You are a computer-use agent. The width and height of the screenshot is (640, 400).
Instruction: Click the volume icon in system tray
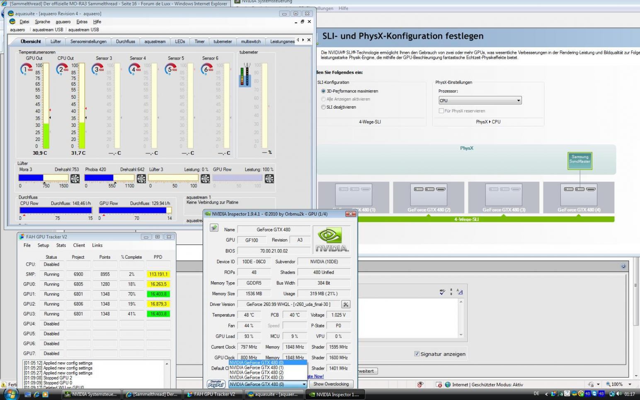coord(619,394)
